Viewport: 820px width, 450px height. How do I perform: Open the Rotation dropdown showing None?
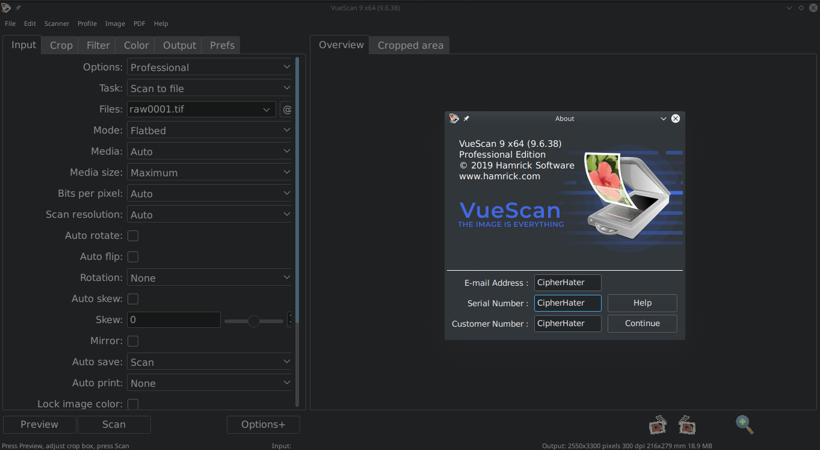click(x=210, y=278)
